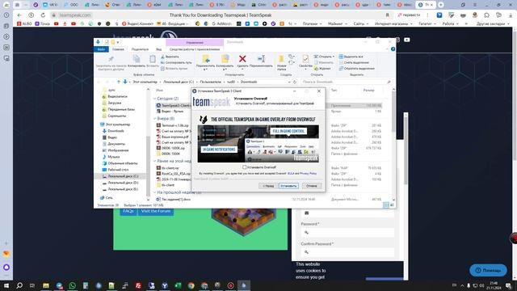Open the Overwolf Privacy Policy link
This screenshot has height=291, width=517.
coord(309,173)
